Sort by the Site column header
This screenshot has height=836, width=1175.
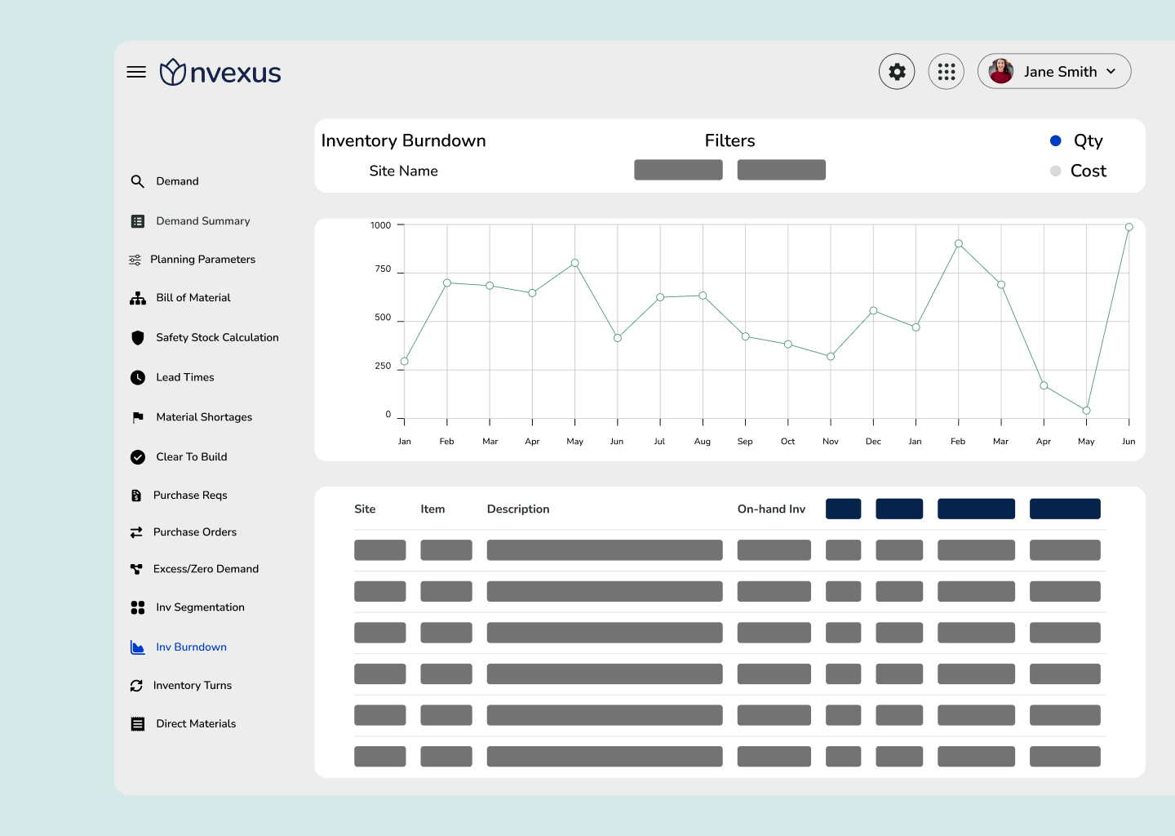(x=365, y=509)
